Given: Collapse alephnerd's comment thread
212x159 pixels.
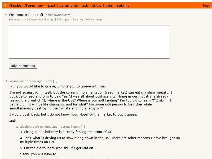Looking at the screenshot, I should click(x=83, y=127).
